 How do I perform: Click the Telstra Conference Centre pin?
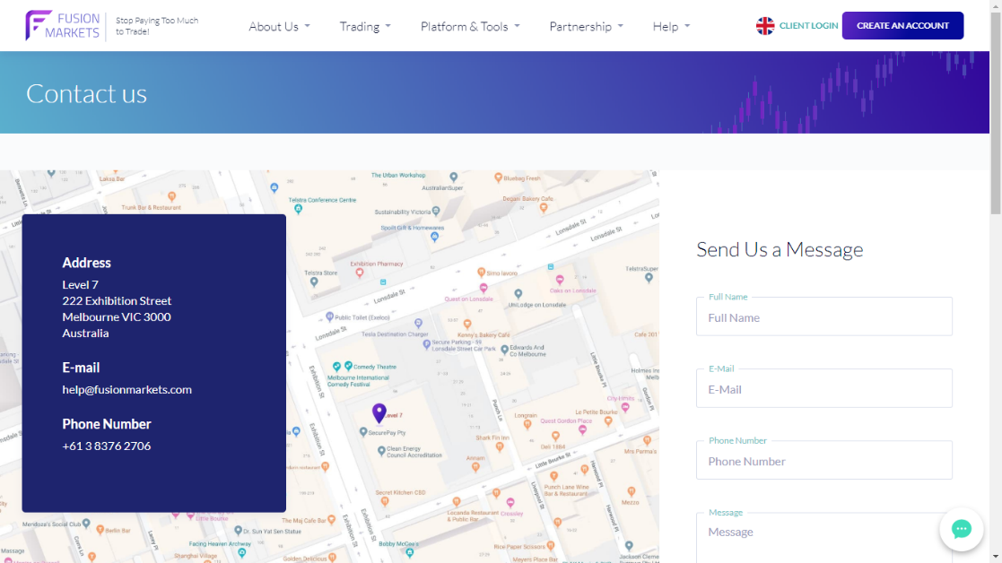(x=298, y=210)
